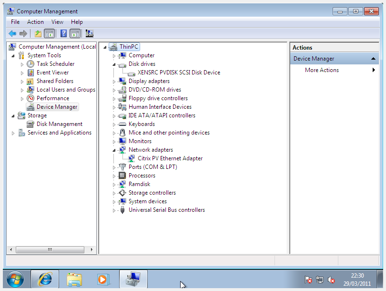Collapse the Device Manager actions header

point(374,59)
